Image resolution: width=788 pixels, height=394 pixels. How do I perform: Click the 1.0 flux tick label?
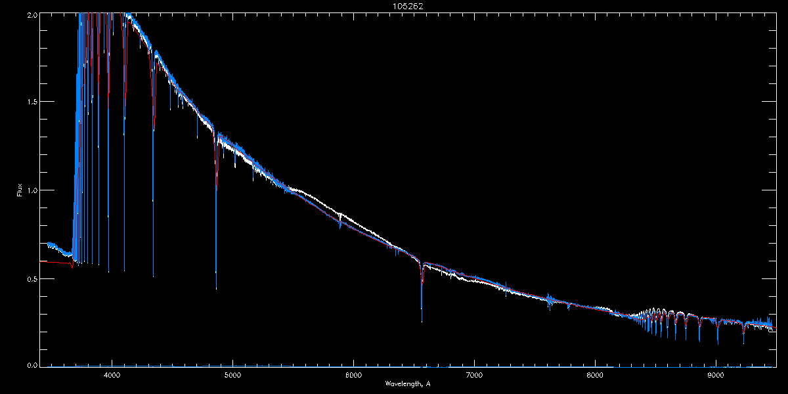32,190
